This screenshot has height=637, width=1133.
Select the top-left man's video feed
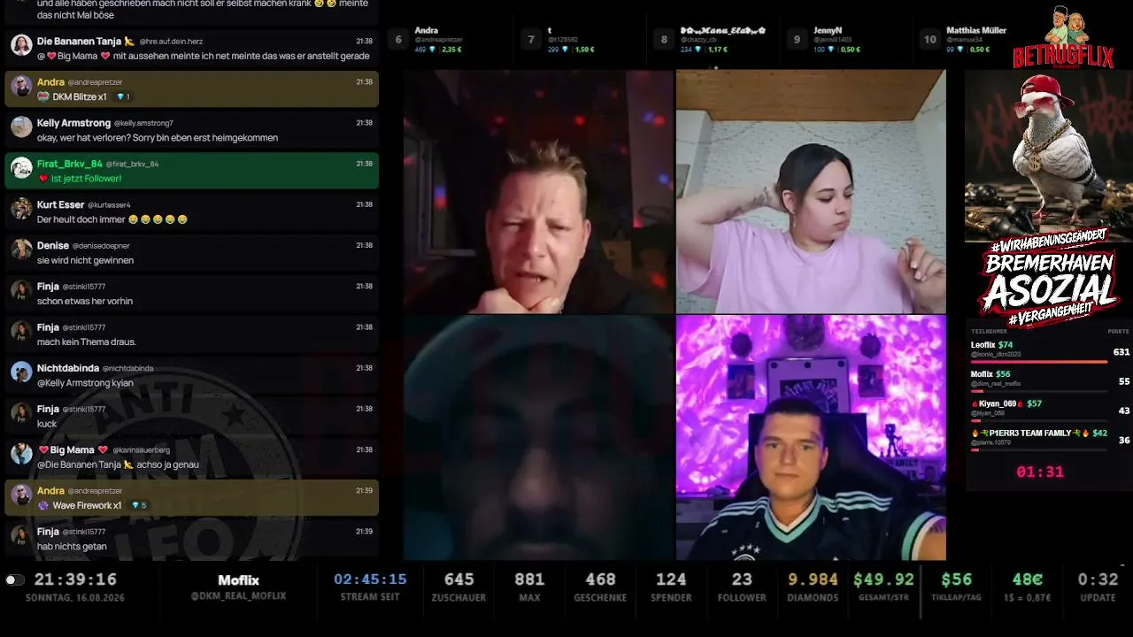(538, 191)
